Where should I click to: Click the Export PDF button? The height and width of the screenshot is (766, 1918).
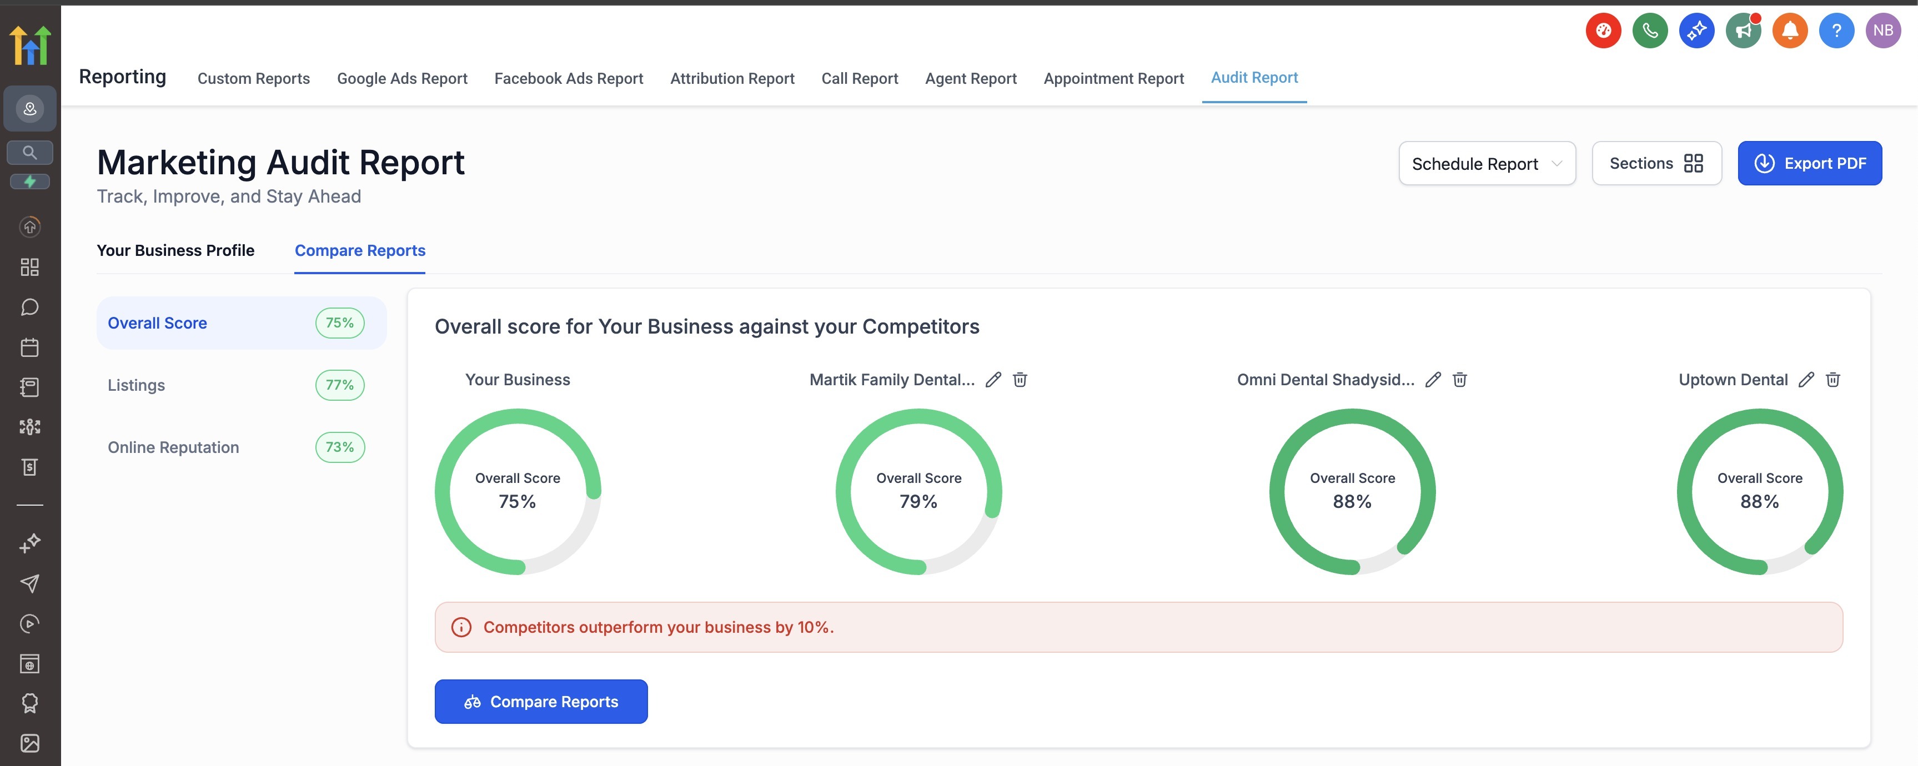point(1809,164)
